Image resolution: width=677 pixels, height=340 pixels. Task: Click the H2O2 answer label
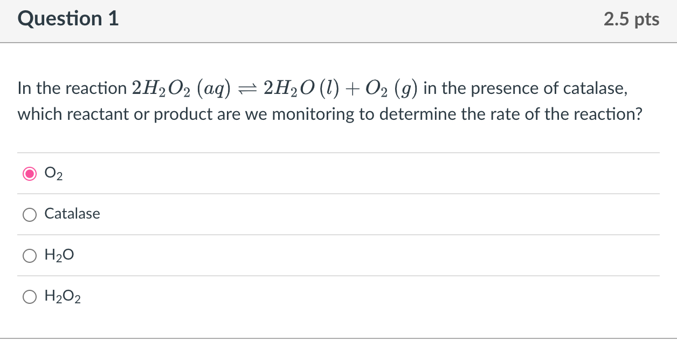[x=63, y=296]
